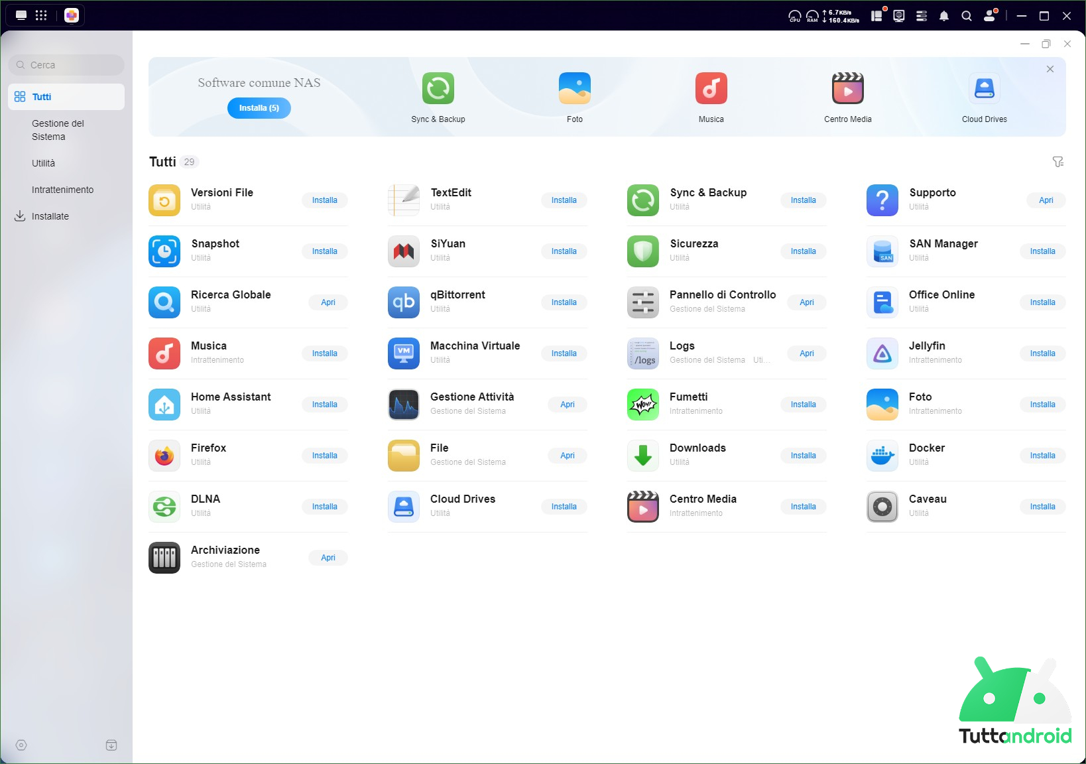The width and height of the screenshot is (1086, 764).
Task: Select the Supporto question mark icon
Action: coord(882,200)
